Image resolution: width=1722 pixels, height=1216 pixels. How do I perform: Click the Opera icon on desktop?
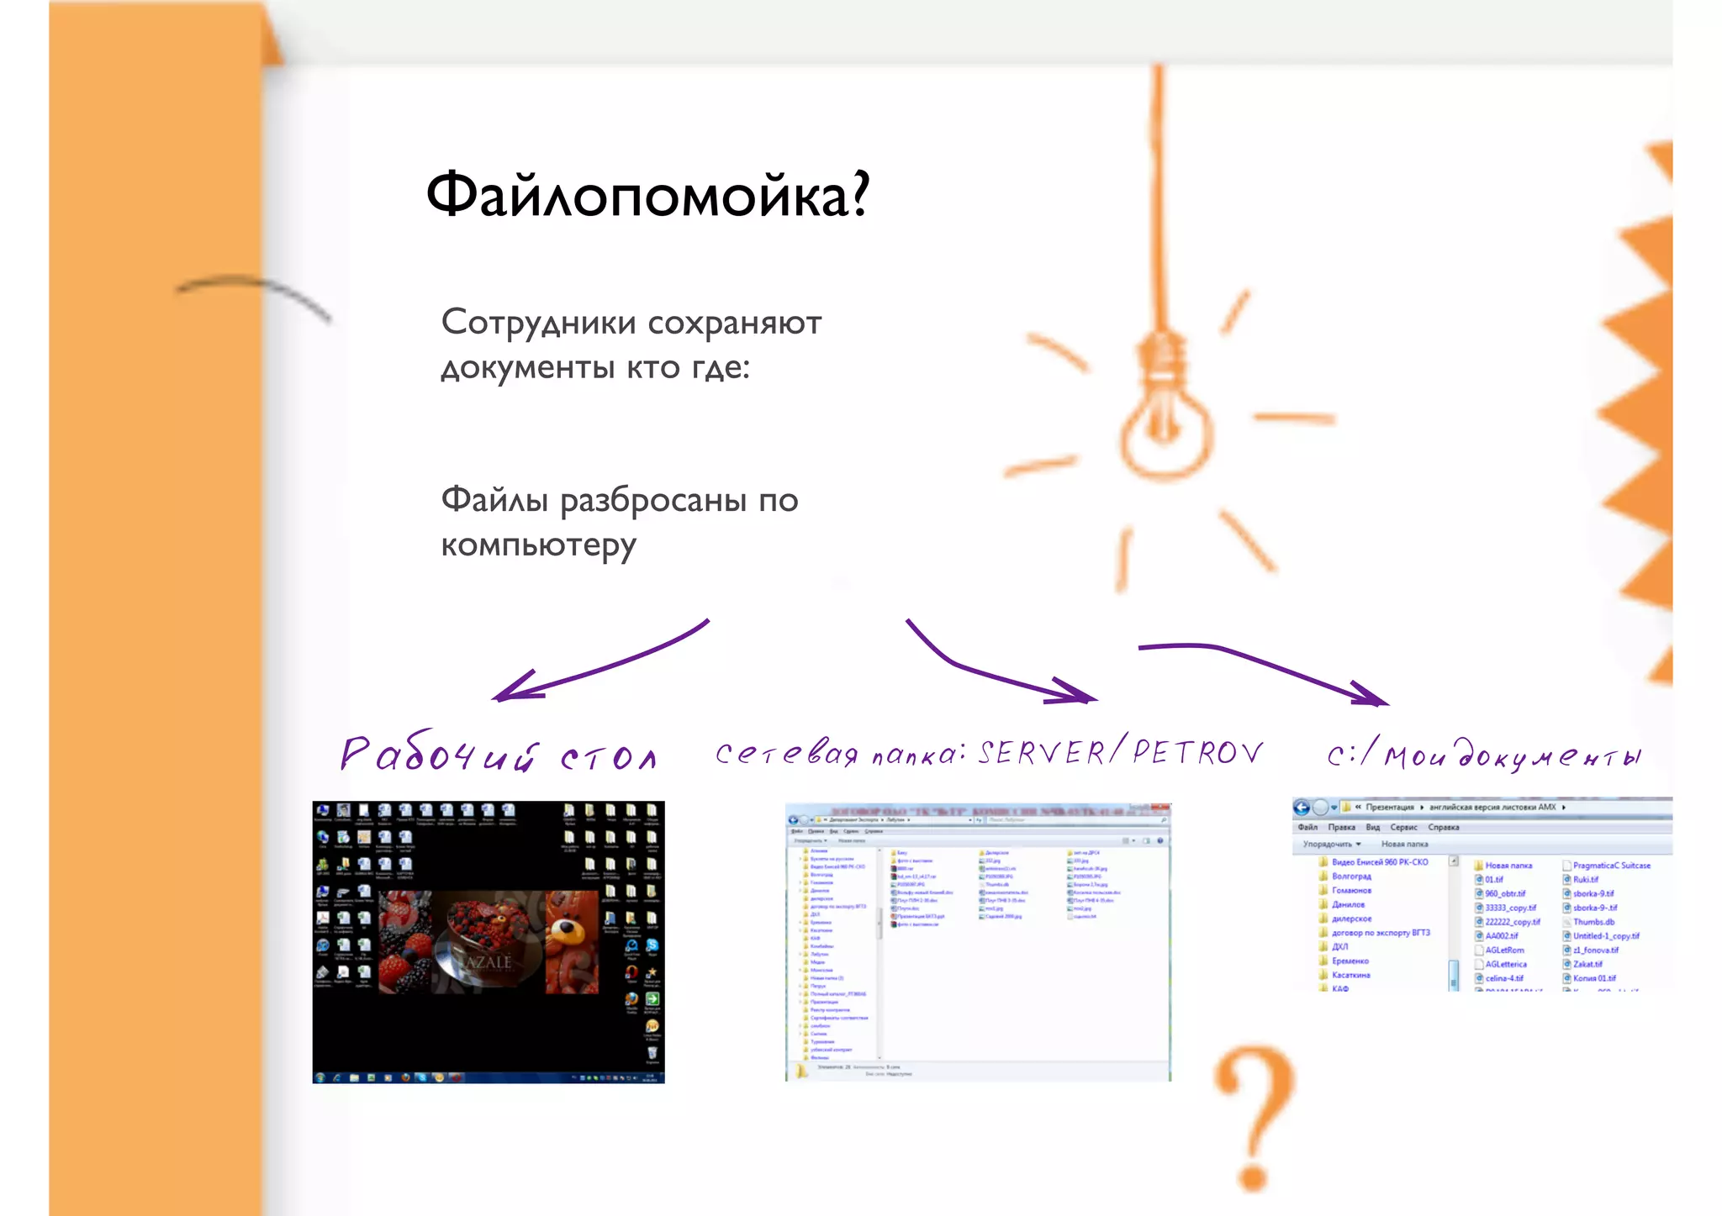pos(631,972)
